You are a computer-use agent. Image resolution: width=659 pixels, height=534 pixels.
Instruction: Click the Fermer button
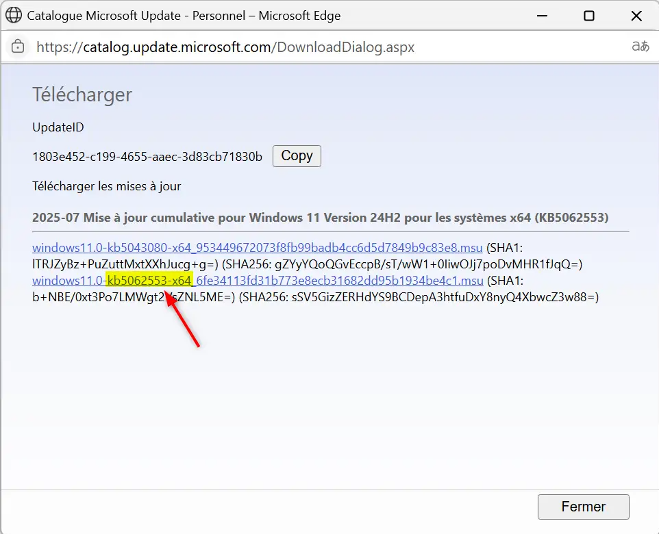[x=584, y=507]
